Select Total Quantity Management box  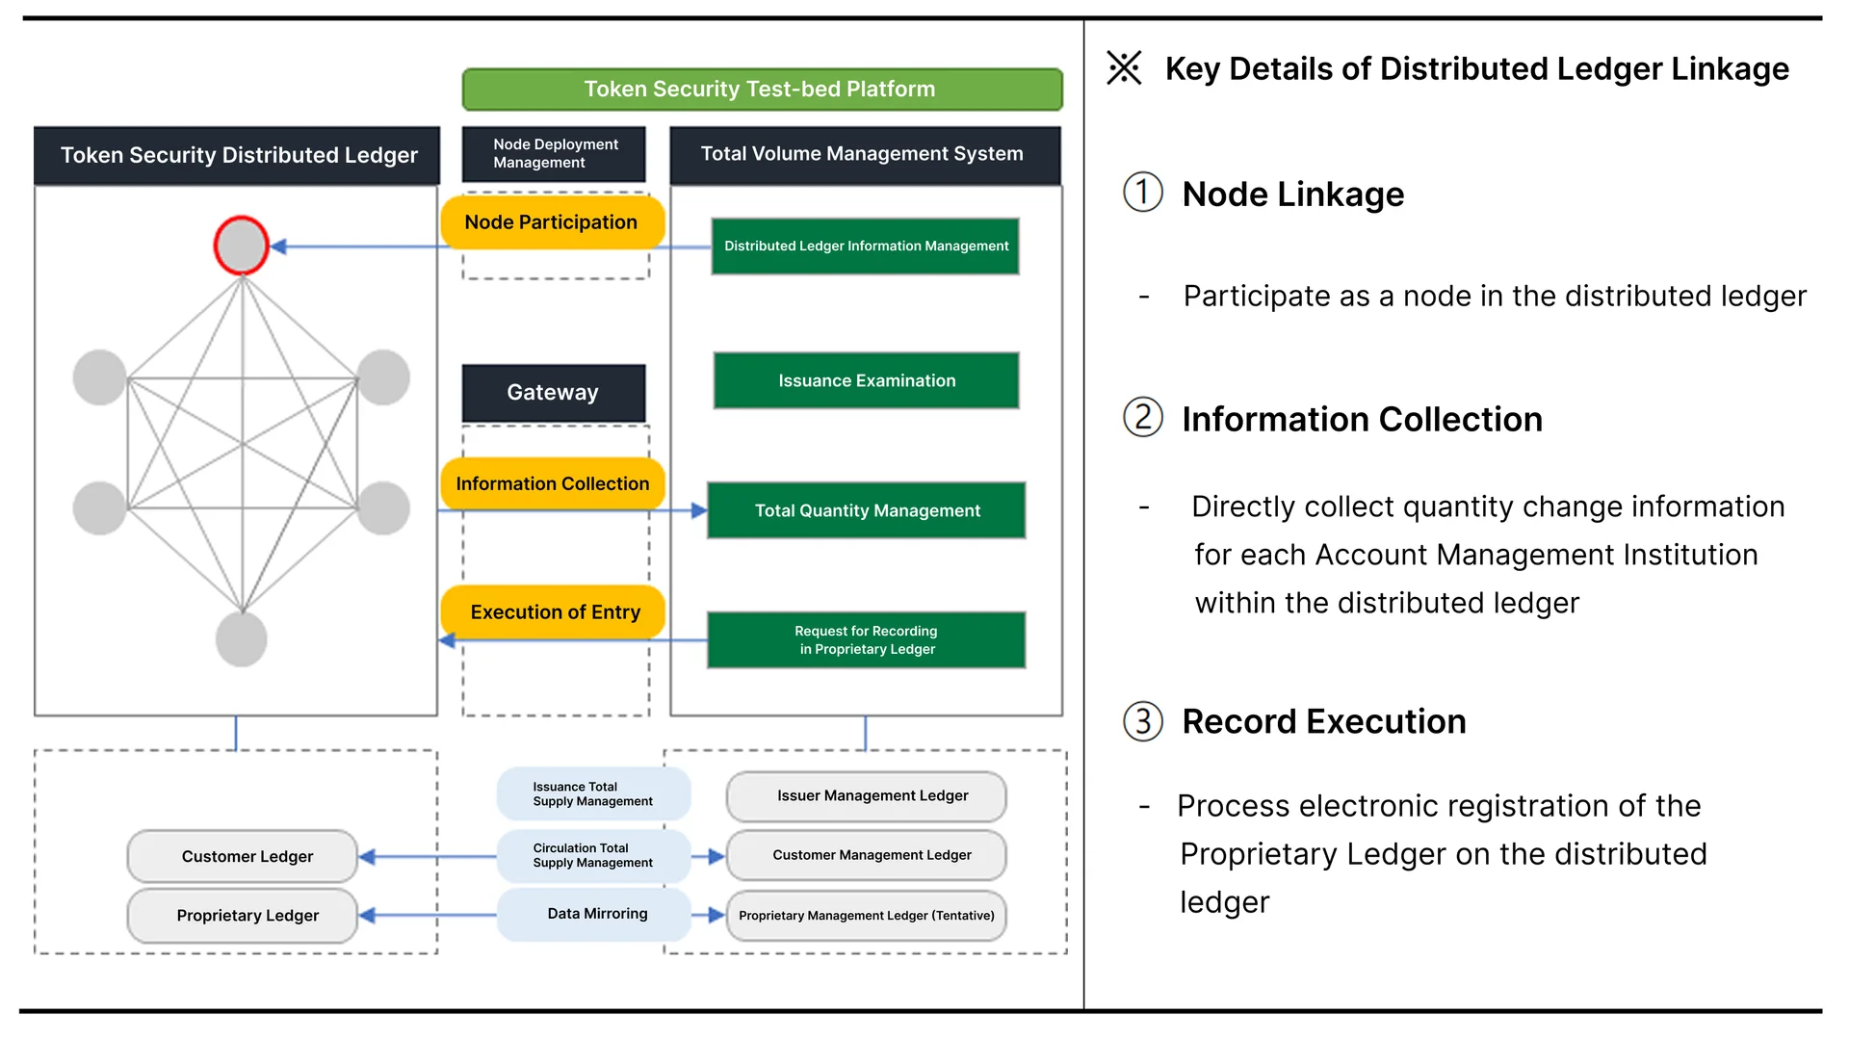click(866, 510)
